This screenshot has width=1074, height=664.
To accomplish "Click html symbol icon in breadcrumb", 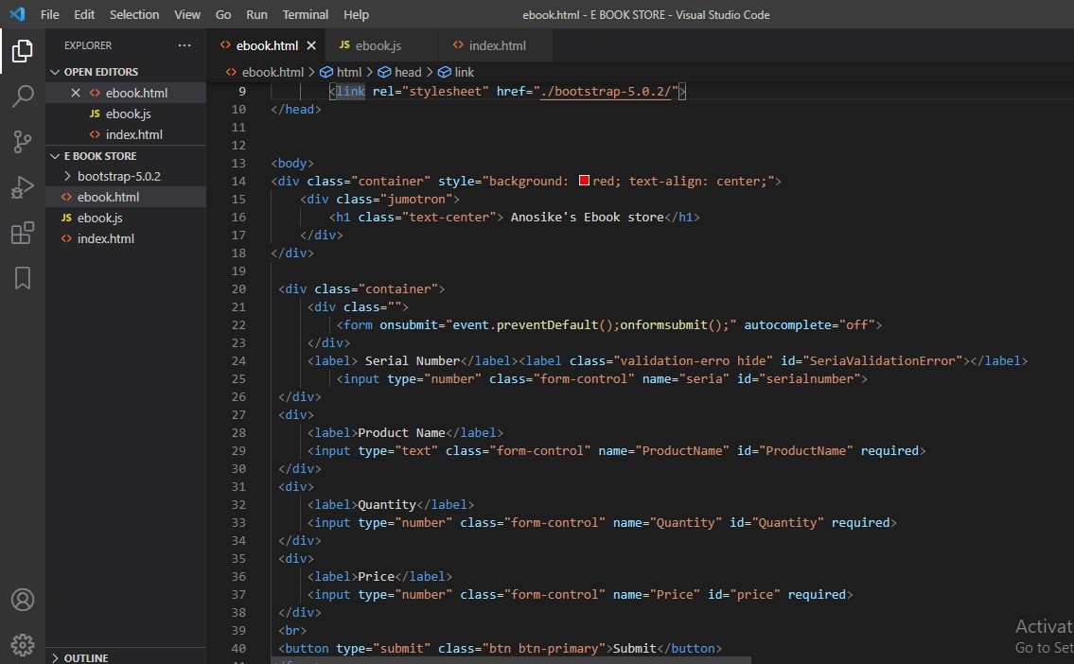I will [326, 72].
